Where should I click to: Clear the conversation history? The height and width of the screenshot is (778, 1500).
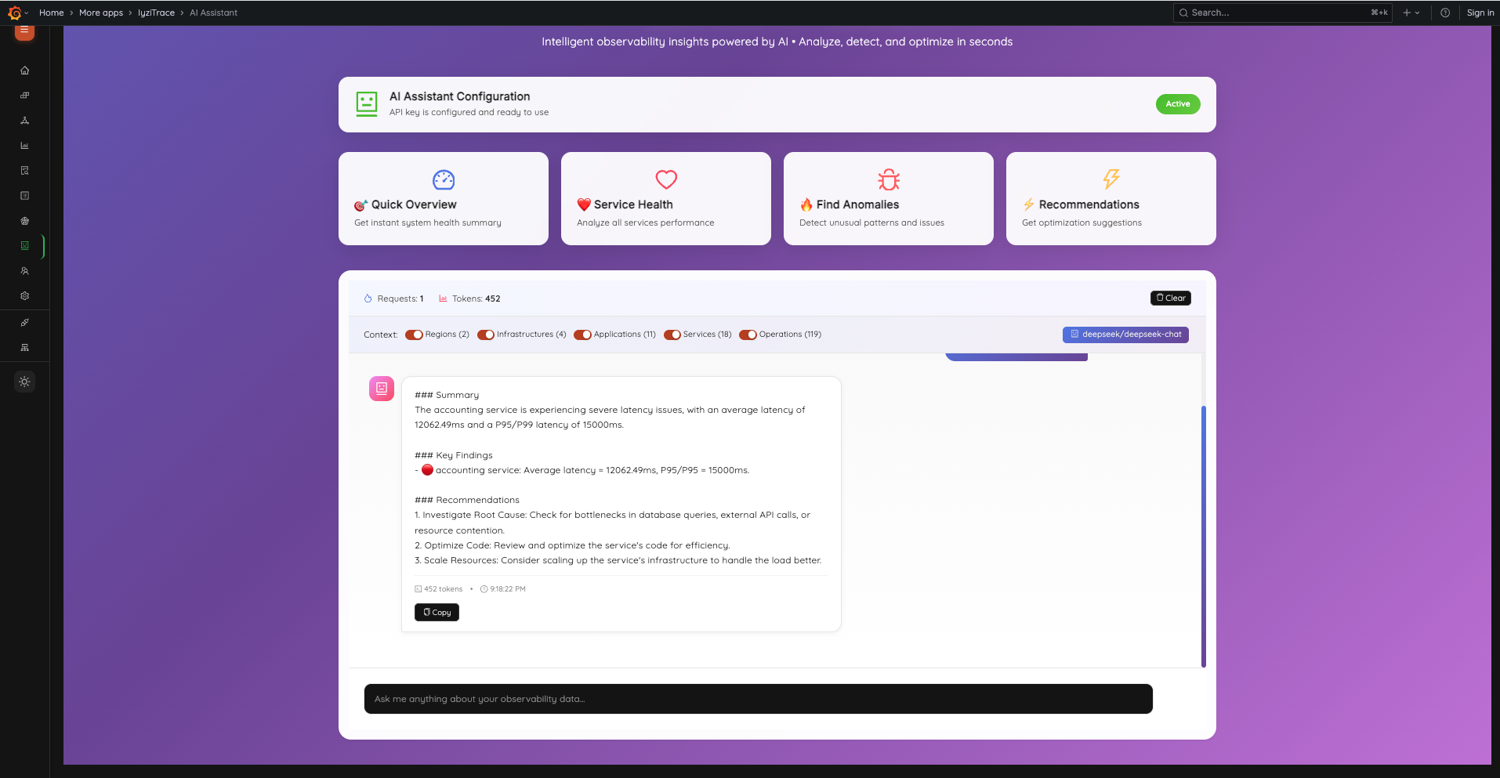click(x=1170, y=298)
